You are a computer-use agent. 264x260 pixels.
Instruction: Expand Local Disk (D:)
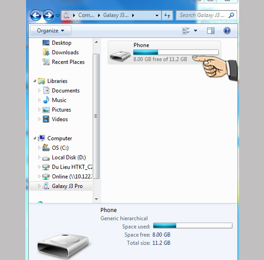coord(39,157)
